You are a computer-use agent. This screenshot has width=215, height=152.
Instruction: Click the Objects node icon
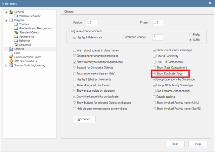click(11, 49)
